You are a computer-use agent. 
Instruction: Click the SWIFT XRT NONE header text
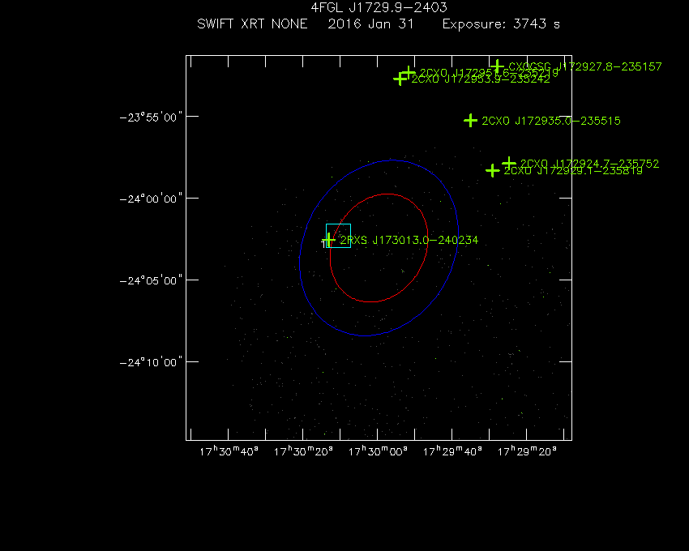(x=252, y=23)
